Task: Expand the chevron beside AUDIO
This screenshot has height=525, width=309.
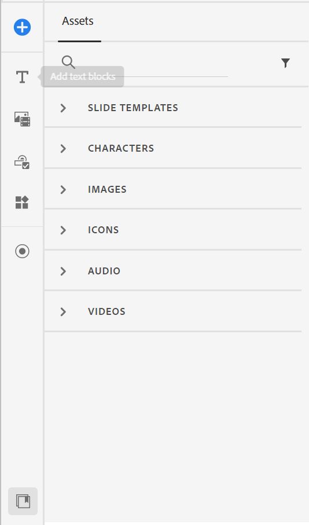Action: pyautogui.click(x=63, y=271)
